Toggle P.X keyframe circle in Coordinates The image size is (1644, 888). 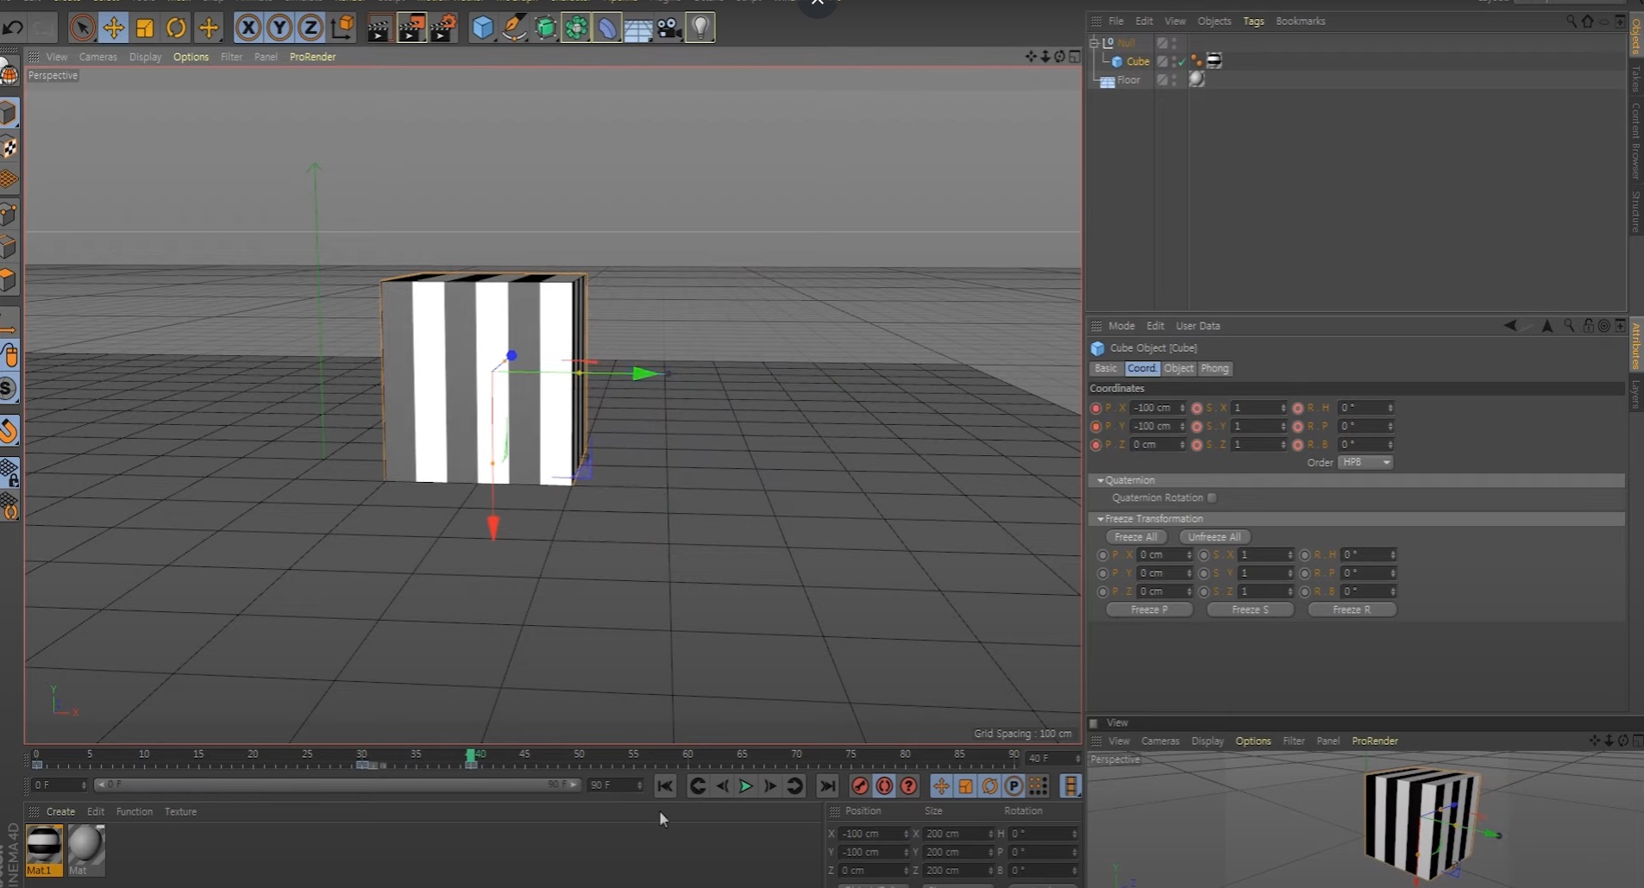1095,408
